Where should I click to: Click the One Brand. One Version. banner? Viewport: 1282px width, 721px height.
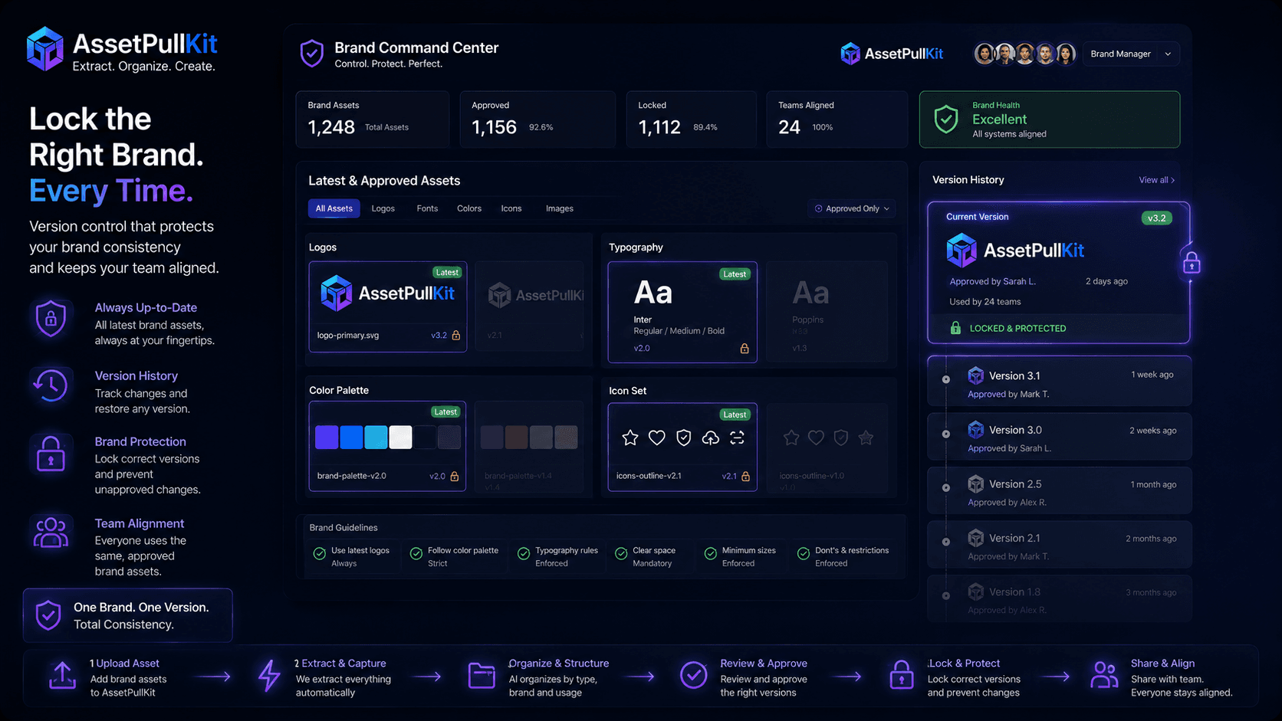(128, 615)
